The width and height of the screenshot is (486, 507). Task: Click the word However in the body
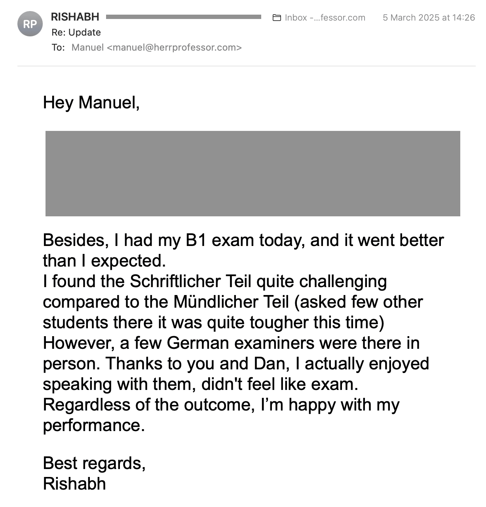click(76, 343)
